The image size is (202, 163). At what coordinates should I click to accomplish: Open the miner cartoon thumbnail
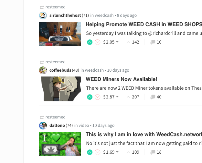60,89
